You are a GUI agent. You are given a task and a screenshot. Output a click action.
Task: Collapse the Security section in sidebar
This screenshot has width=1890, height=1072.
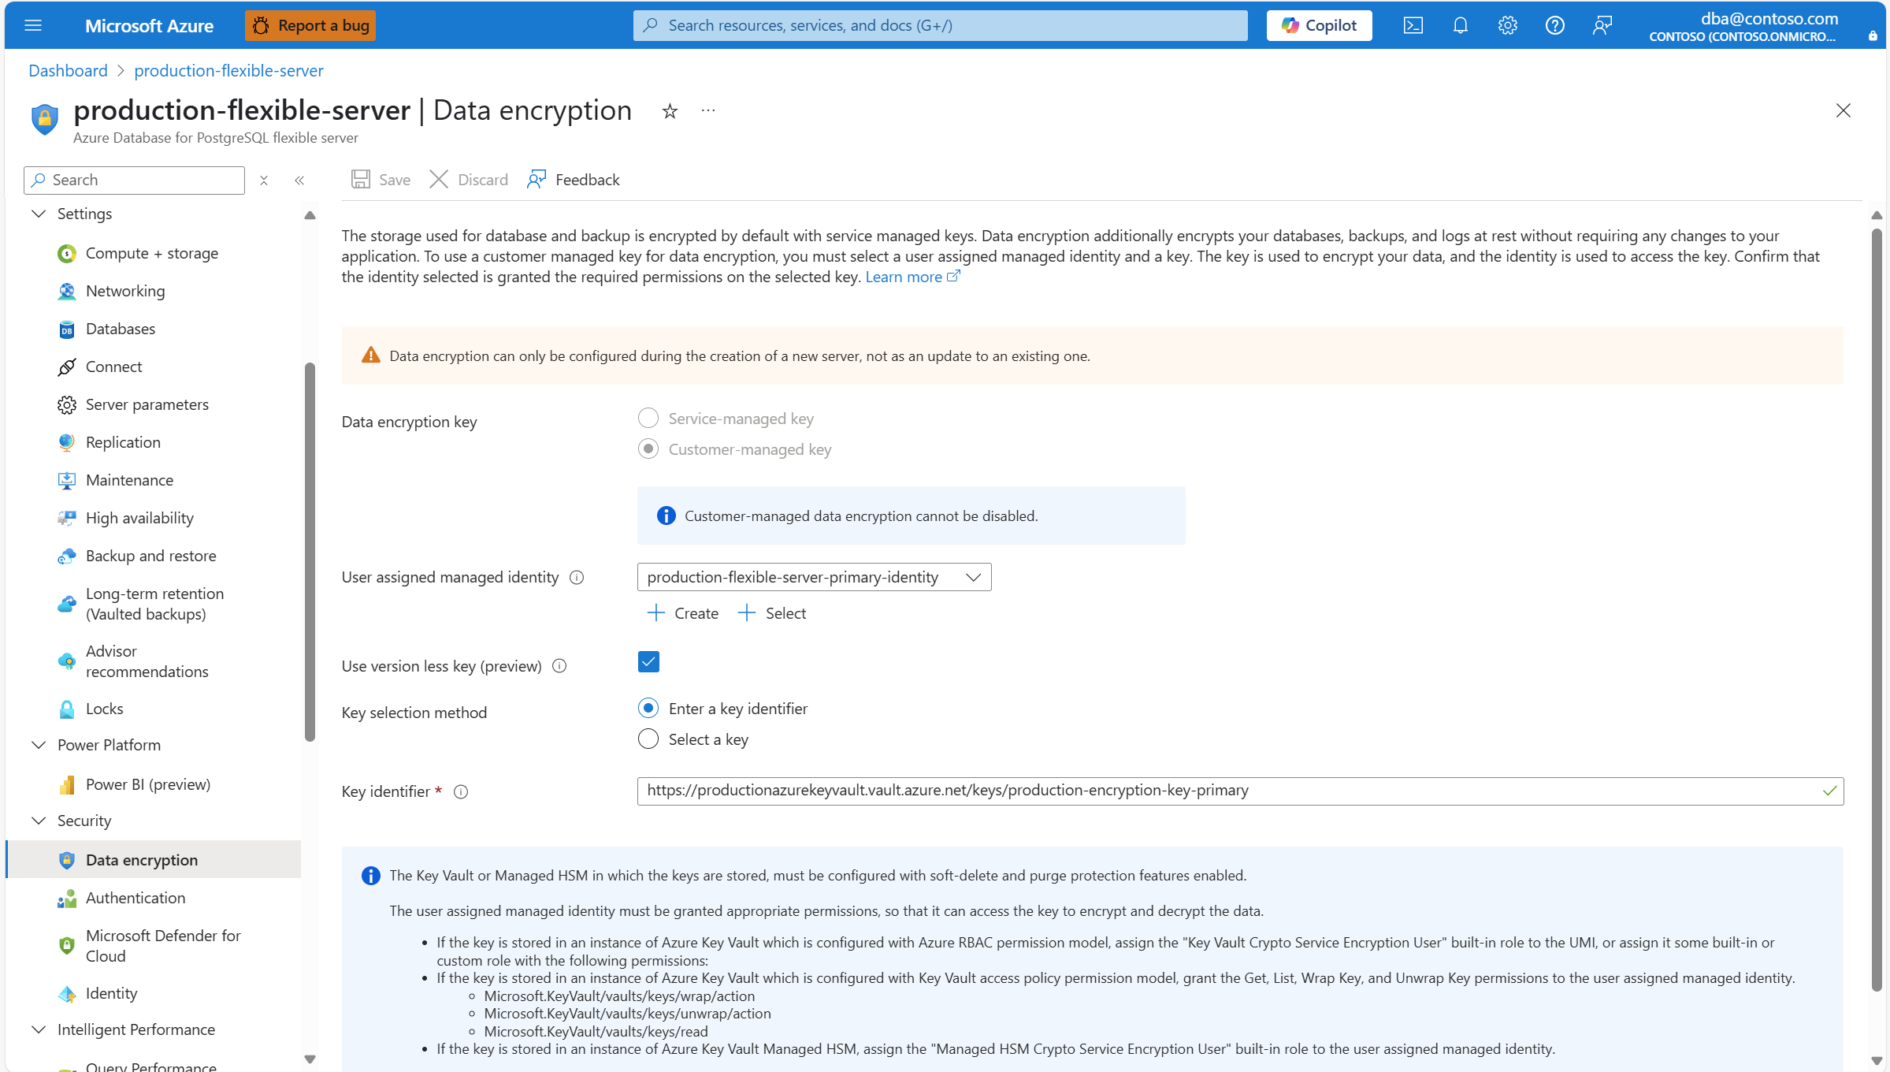(39, 821)
